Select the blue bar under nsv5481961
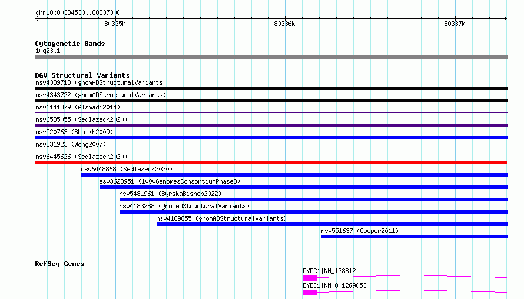Viewport: 524px width, 299px height. tap(313, 200)
